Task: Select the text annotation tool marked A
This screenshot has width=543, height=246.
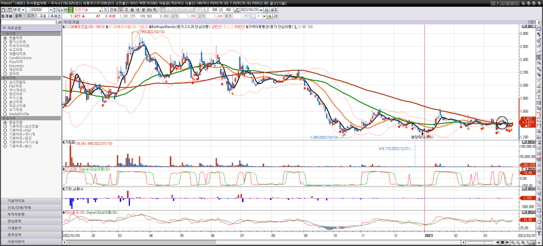Action: [539, 23]
